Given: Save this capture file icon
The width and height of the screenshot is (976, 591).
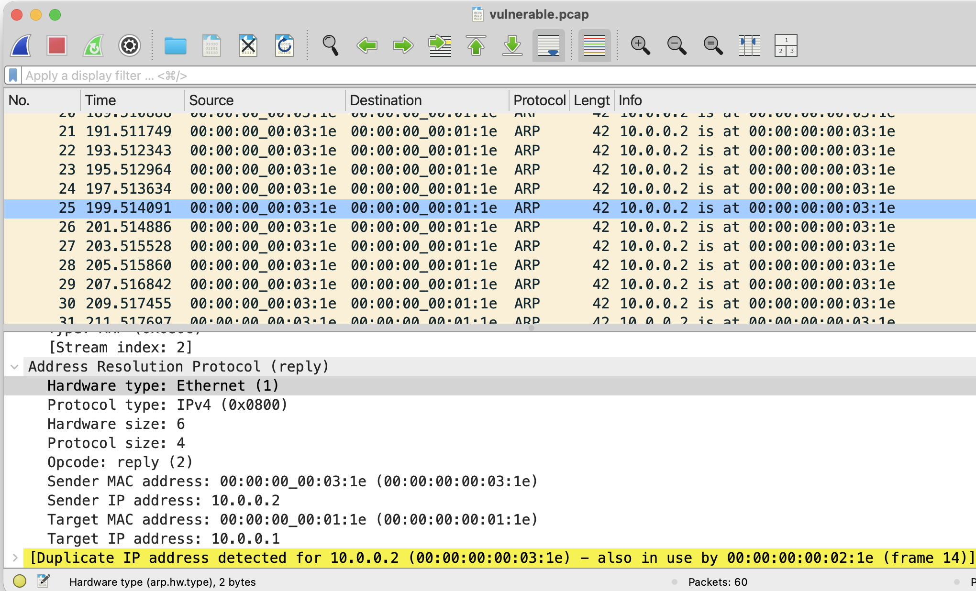Looking at the screenshot, I should [x=211, y=45].
